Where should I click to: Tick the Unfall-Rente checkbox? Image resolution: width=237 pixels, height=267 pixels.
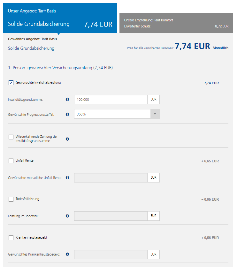click(x=11, y=161)
